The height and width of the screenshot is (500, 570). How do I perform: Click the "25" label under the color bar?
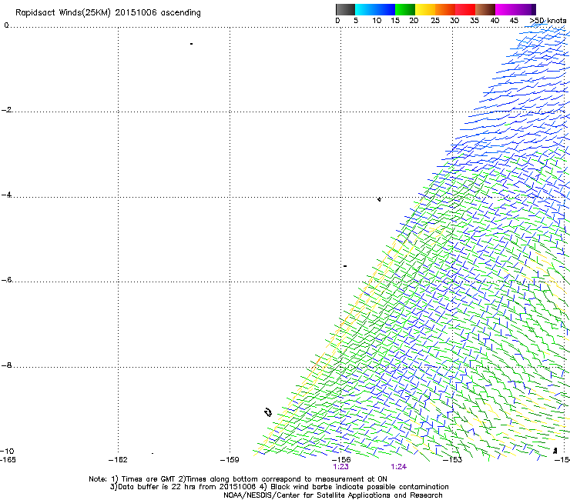pyautogui.click(x=435, y=21)
